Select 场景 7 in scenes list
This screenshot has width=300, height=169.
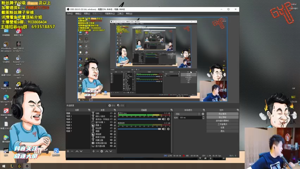(78, 131)
